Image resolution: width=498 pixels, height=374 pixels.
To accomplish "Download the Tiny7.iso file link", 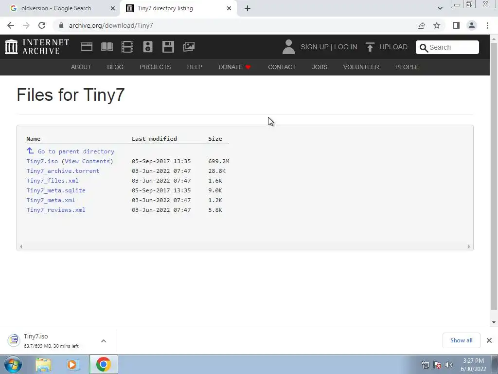I will [x=42, y=161].
